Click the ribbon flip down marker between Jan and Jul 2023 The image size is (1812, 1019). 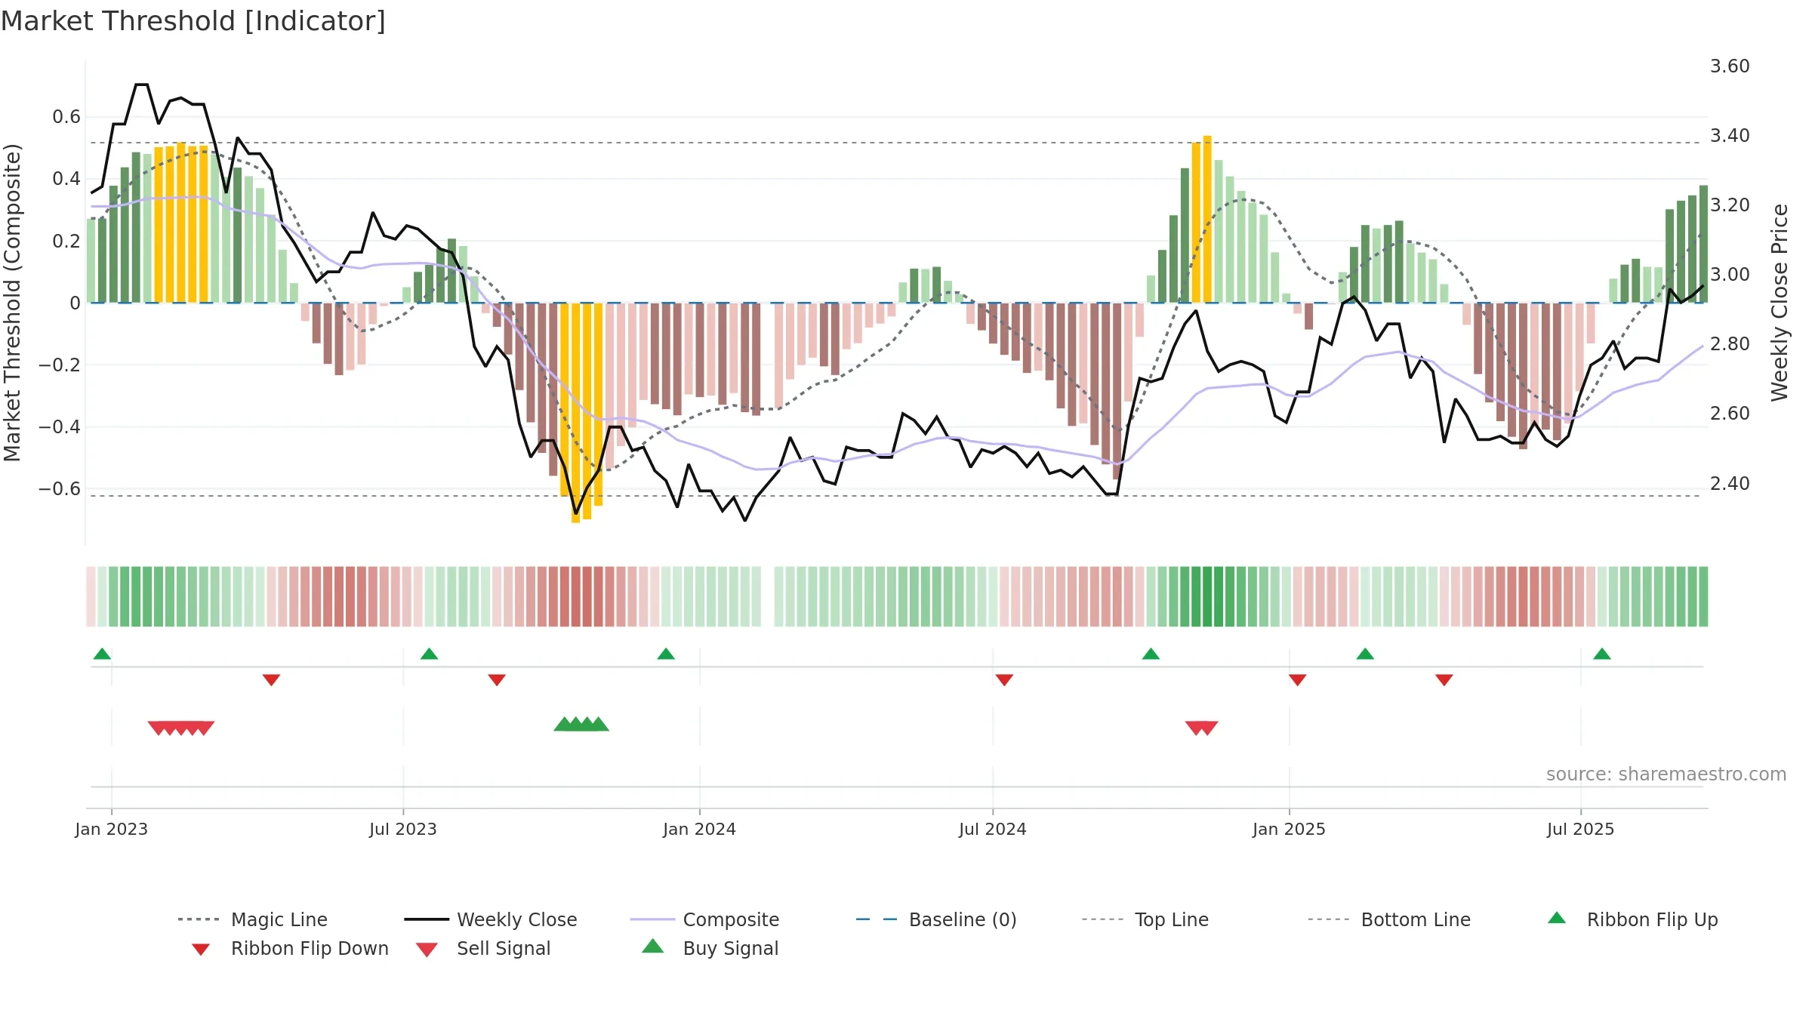click(271, 680)
